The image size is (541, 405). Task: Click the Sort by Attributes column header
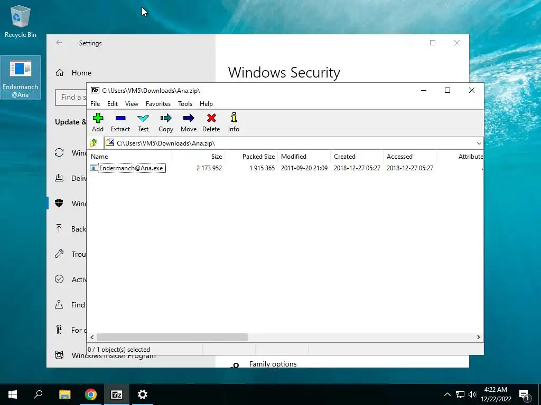460,156
